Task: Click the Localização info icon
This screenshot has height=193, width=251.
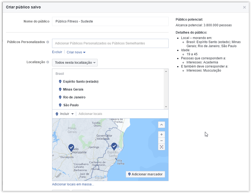Action: click(48, 62)
